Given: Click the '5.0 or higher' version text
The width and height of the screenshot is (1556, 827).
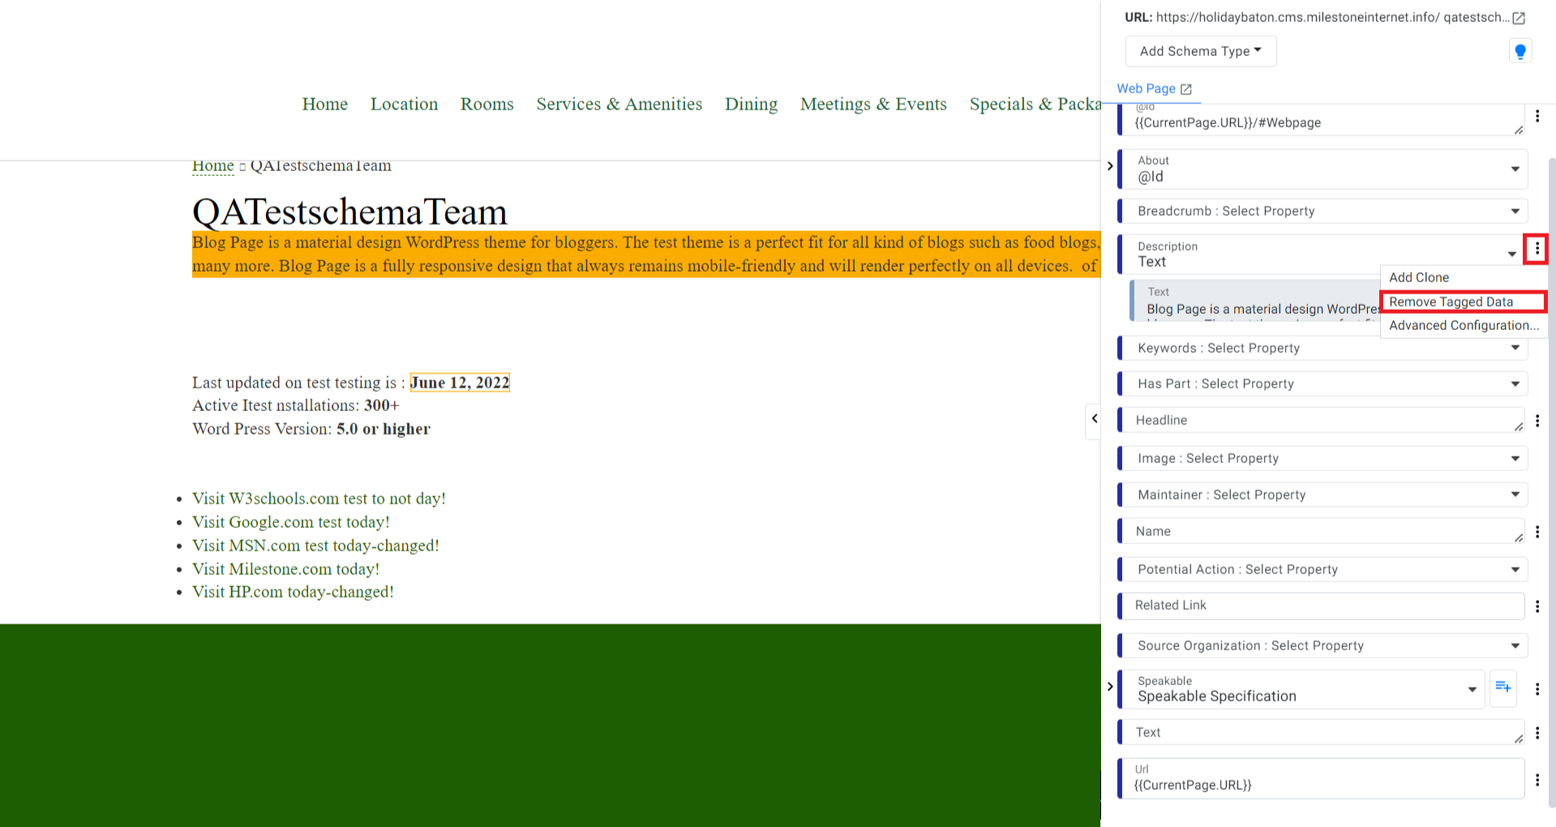Looking at the screenshot, I should coord(384,429).
